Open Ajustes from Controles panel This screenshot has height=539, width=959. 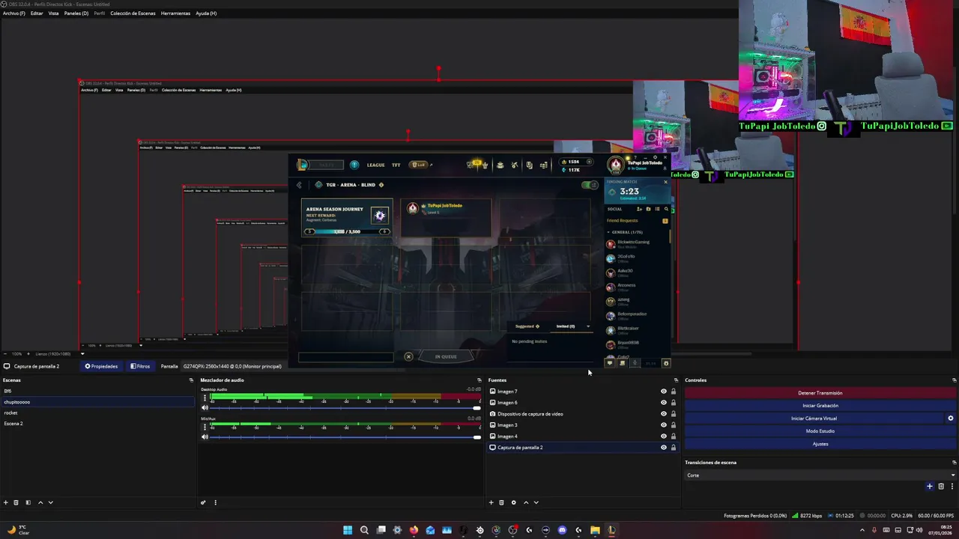820,444
